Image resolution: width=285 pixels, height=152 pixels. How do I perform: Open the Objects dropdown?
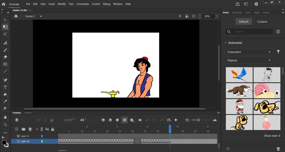point(249,60)
